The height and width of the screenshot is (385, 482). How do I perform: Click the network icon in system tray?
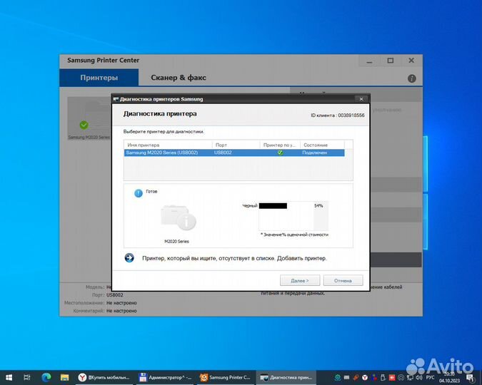click(410, 377)
